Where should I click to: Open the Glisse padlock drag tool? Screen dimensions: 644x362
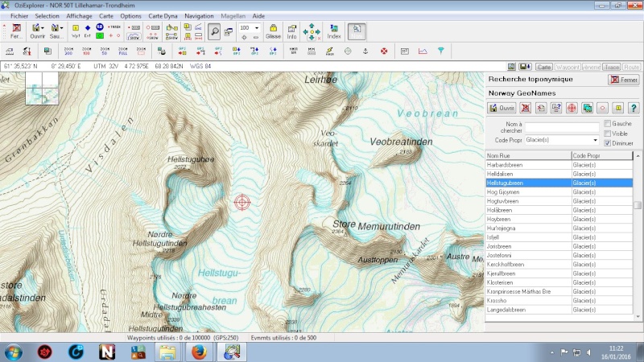(x=273, y=31)
